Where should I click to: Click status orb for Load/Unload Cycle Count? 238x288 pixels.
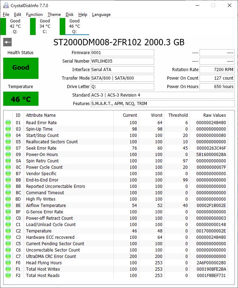8,224
